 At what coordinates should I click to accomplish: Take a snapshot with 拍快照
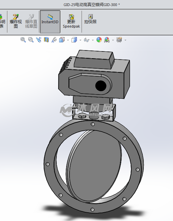pyautogui.click(x=90, y=19)
